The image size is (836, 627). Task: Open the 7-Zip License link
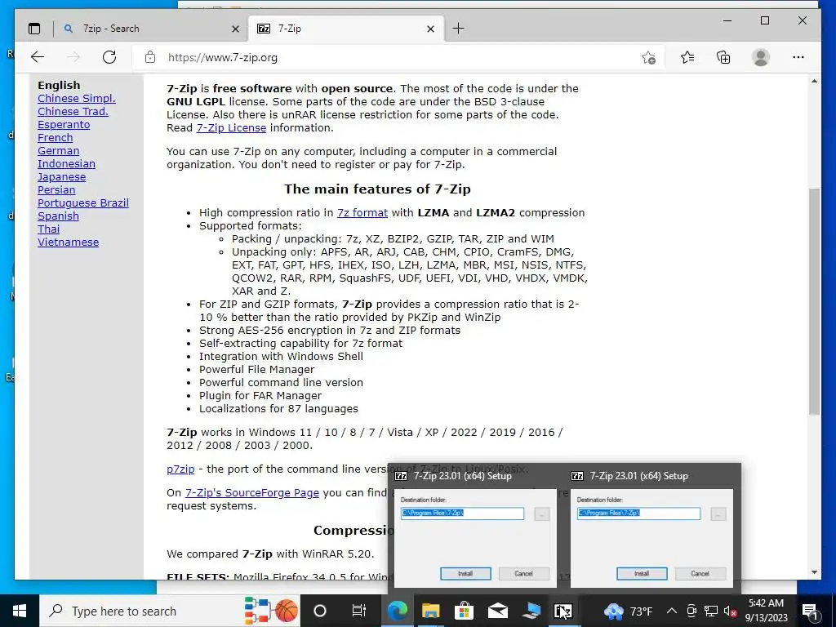(x=231, y=128)
